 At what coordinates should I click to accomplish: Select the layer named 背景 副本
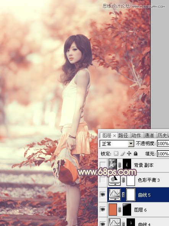pyautogui.click(x=144, y=165)
